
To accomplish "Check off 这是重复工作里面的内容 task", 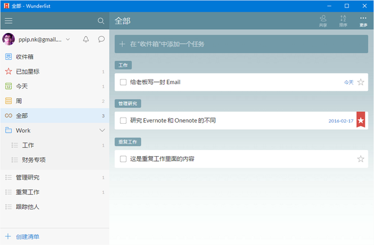I will pos(123,159).
